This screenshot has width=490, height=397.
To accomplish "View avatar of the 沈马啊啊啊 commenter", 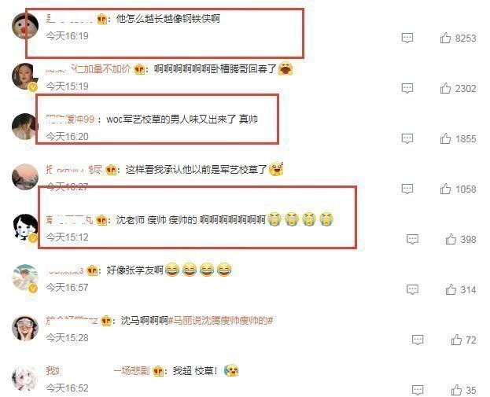I will pos(25,328).
